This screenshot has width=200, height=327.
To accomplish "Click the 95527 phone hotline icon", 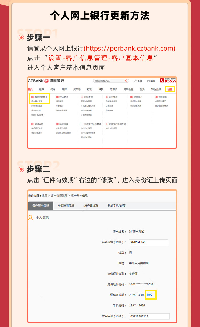I will click(162, 80).
